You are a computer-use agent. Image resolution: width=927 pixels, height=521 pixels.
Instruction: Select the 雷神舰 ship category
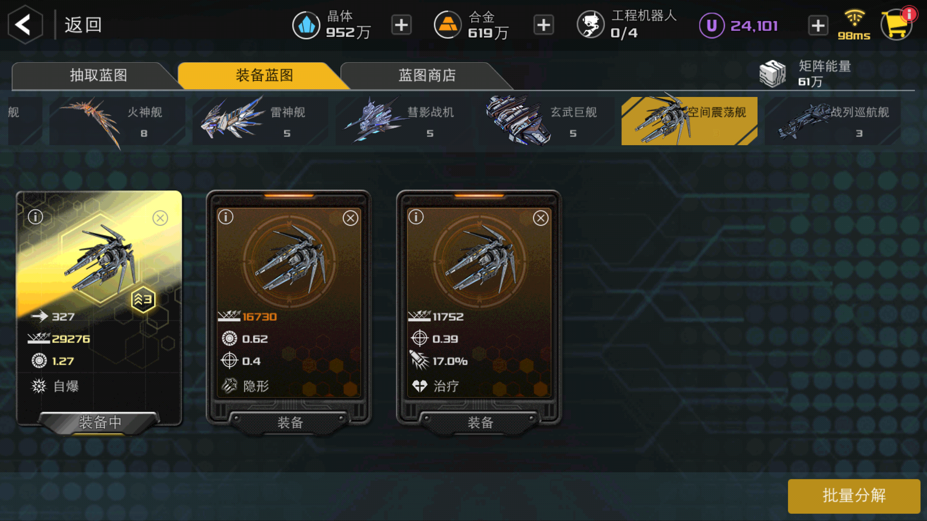(x=260, y=121)
